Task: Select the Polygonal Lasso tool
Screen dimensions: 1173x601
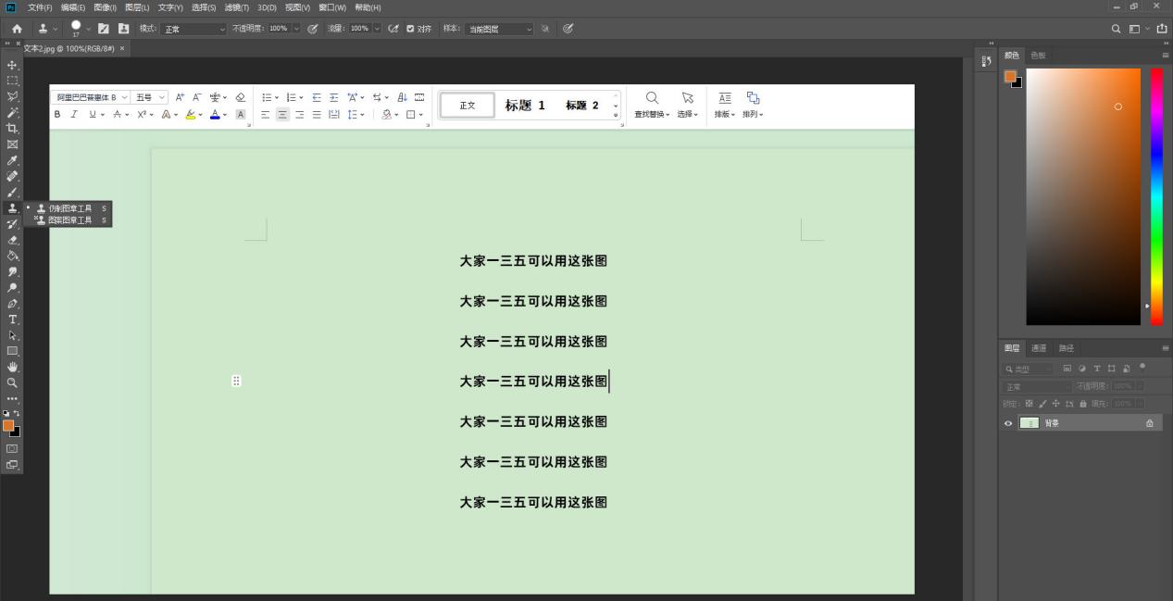Action: [x=12, y=96]
